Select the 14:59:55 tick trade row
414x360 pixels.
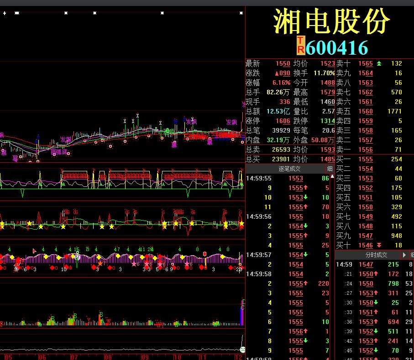288,179
